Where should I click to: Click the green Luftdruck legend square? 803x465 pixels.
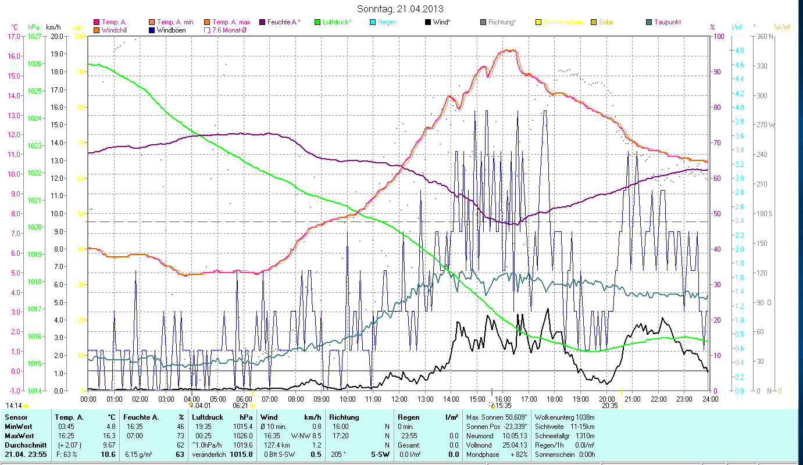pyautogui.click(x=317, y=22)
